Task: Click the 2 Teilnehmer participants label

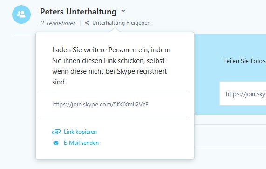Action: pos(58,23)
